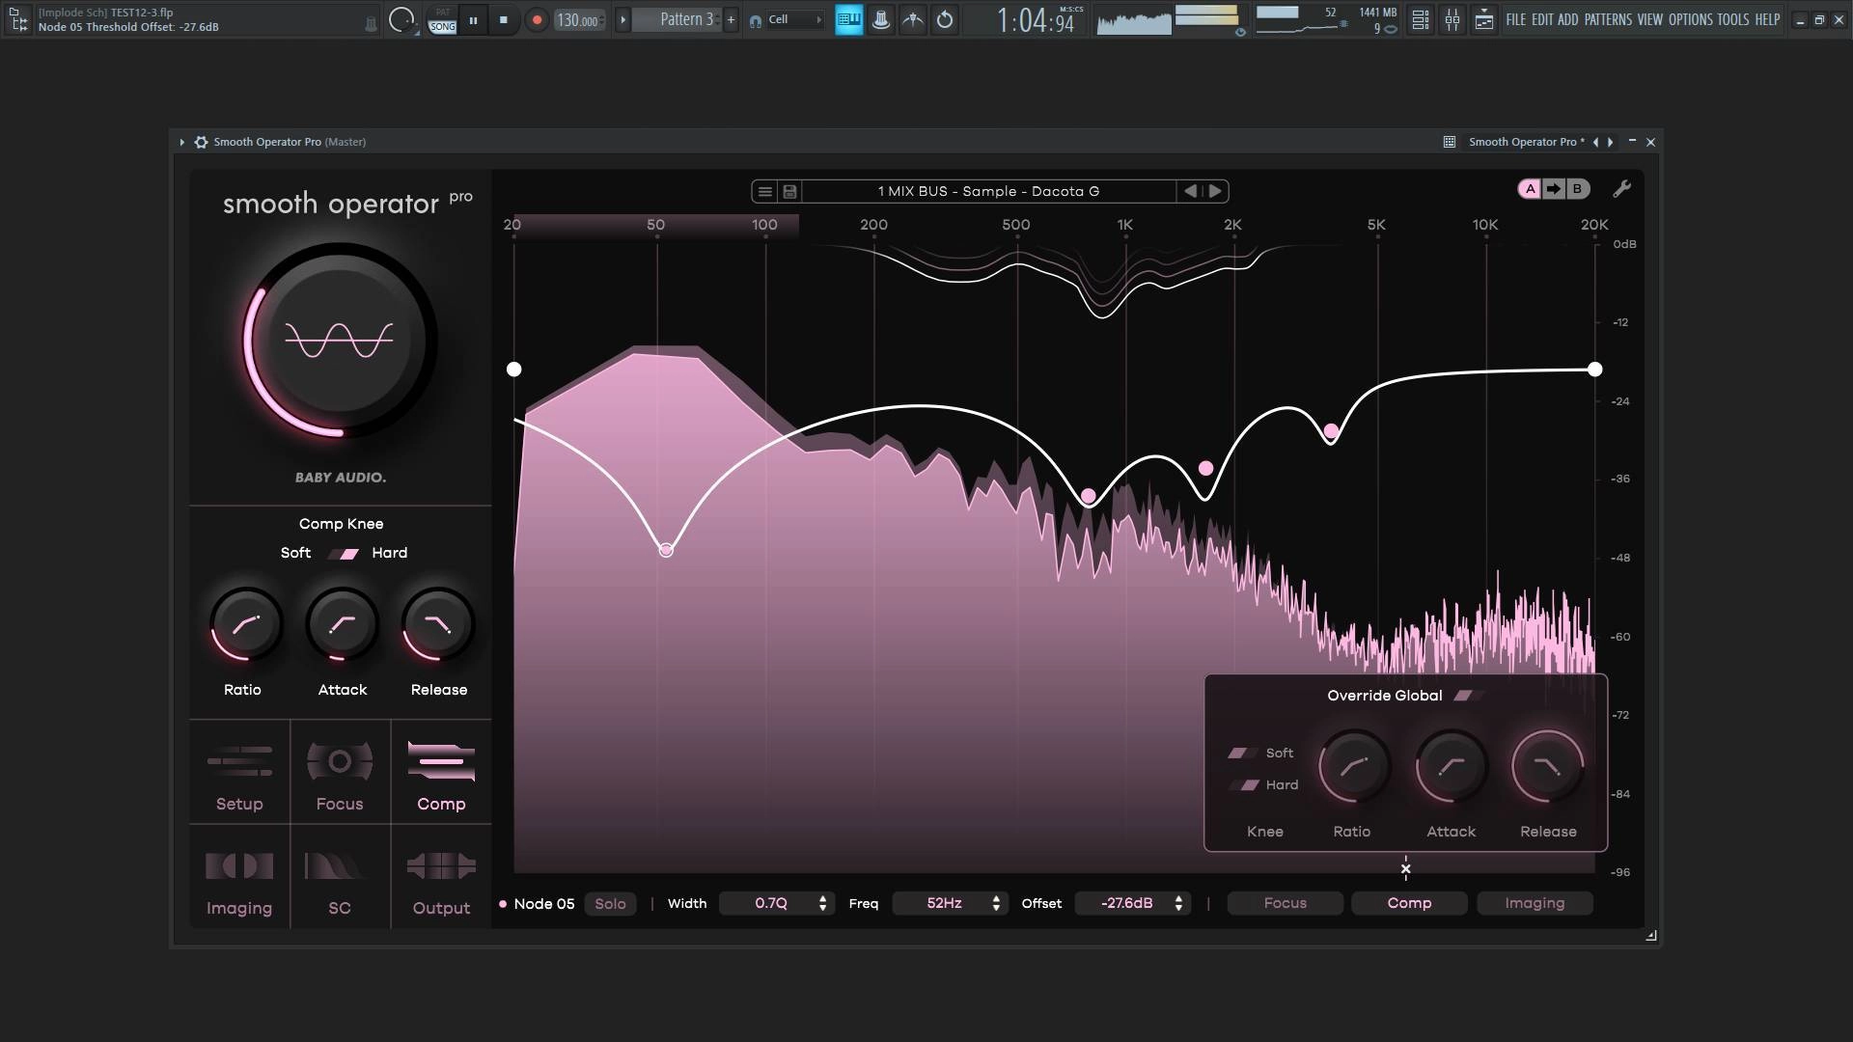The width and height of the screenshot is (1853, 1042).
Task: Select previous plugin preset arrow in title bar
Action: click(1595, 142)
